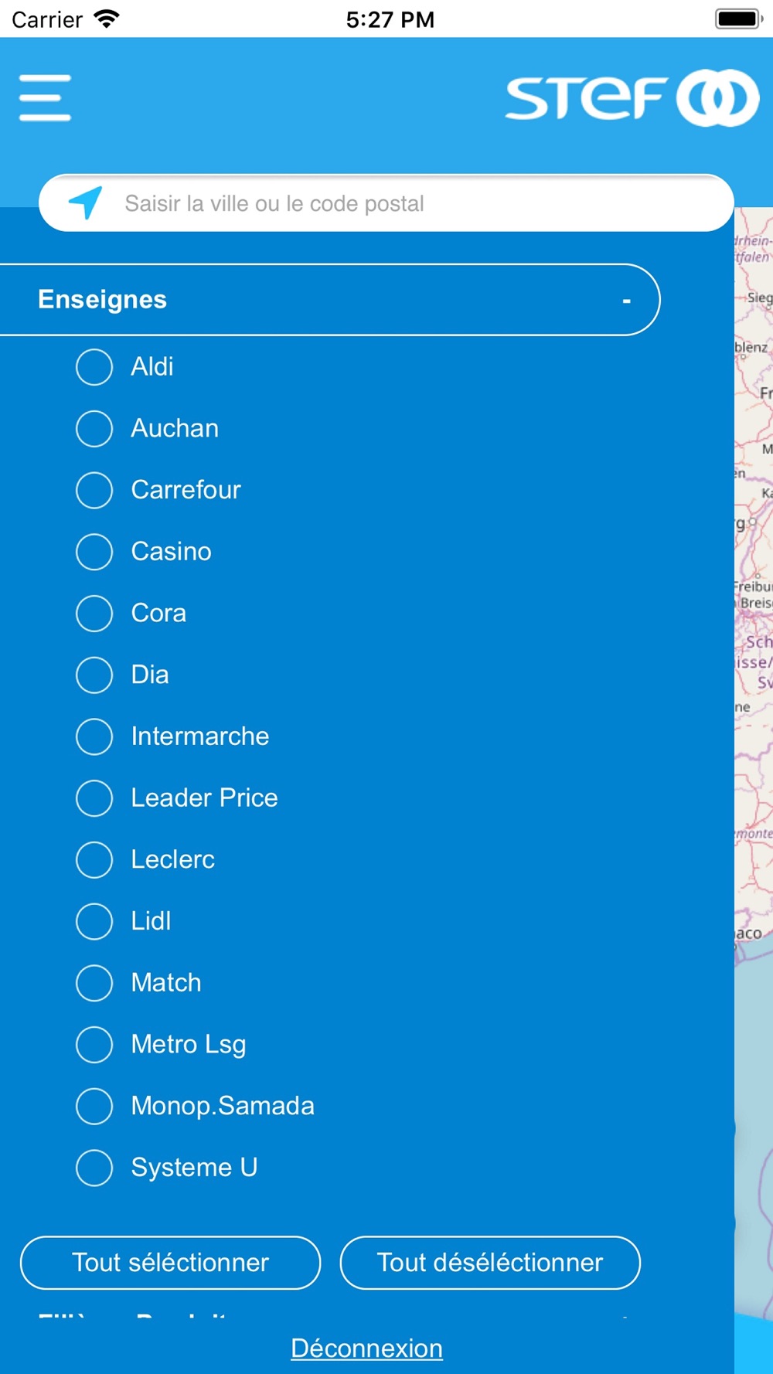Click Tout séléctionner button

coord(170,1263)
